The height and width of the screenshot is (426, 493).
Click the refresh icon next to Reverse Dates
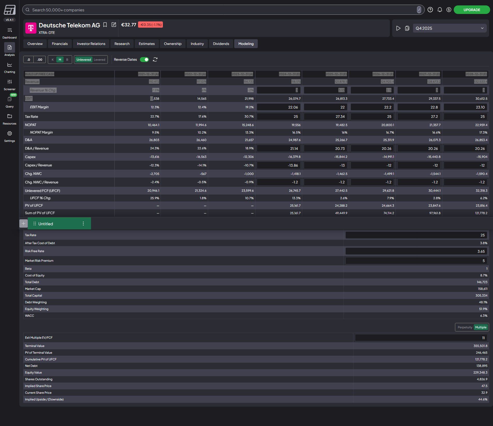point(155,60)
